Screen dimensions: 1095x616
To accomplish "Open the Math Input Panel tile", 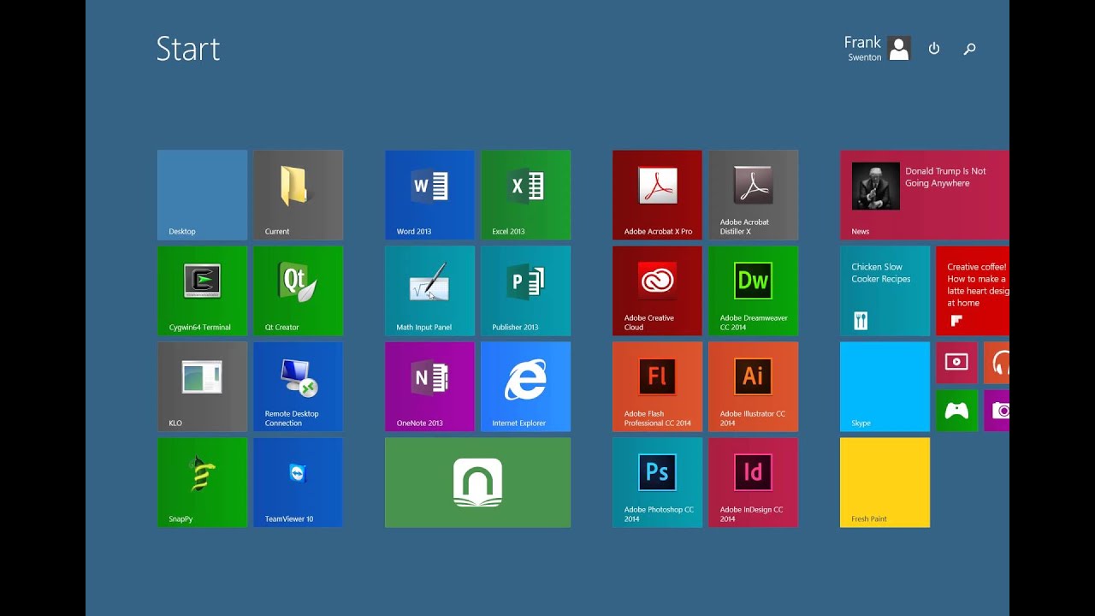I will pos(429,291).
